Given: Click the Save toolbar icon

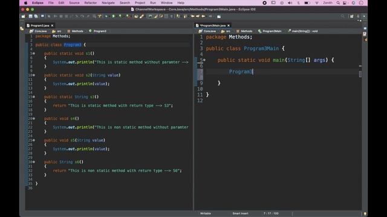Looking at the screenshot, I should coord(30,16).
